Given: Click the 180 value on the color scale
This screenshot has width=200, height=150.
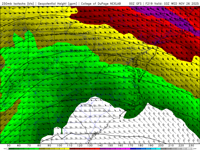Looking at the screenshot, I should coord(140,145).
